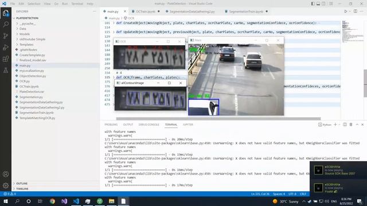Open the Accounts menu icon
The height and width of the screenshot is (206, 367).
click(6, 174)
